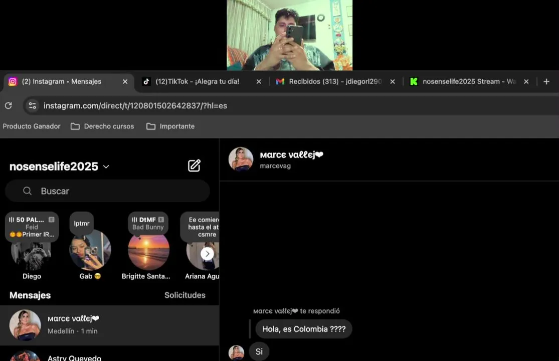Switch to the Gmail Recibidos tab
Image resolution: width=559 pixels, height=361 pixels.
point(335,82)
